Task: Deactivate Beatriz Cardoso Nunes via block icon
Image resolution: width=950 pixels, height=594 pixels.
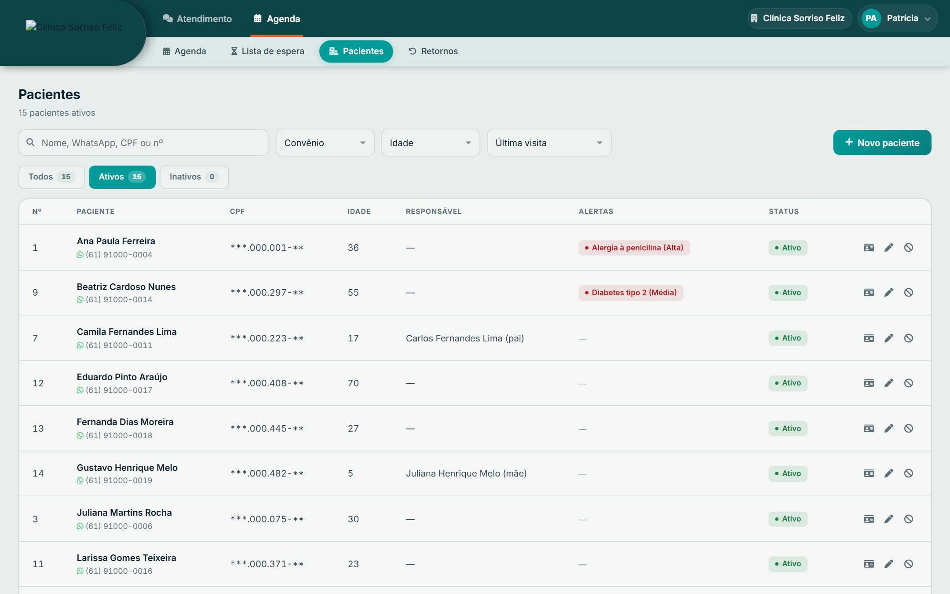Action: [909, 293]
